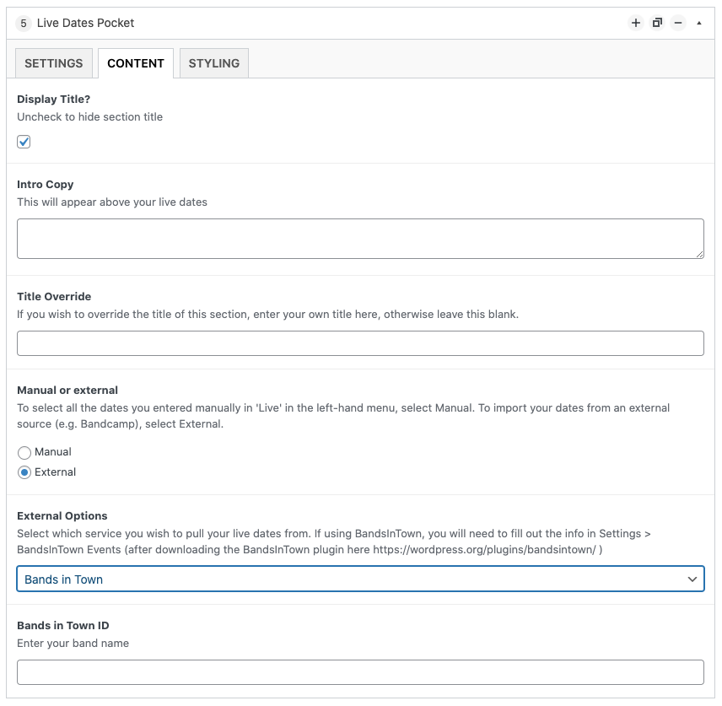Click the layout order badge numbered 5
This screenshot has height=706, width=722.
[24, 23]
